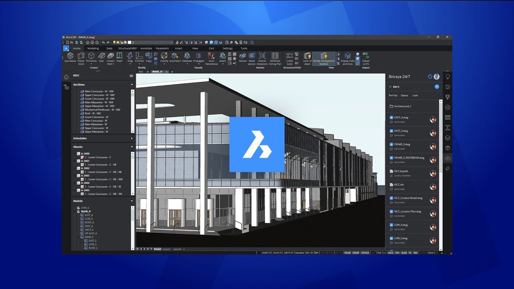Click the Insert door/window tool in the Create ribbon group

pos(119,58)
